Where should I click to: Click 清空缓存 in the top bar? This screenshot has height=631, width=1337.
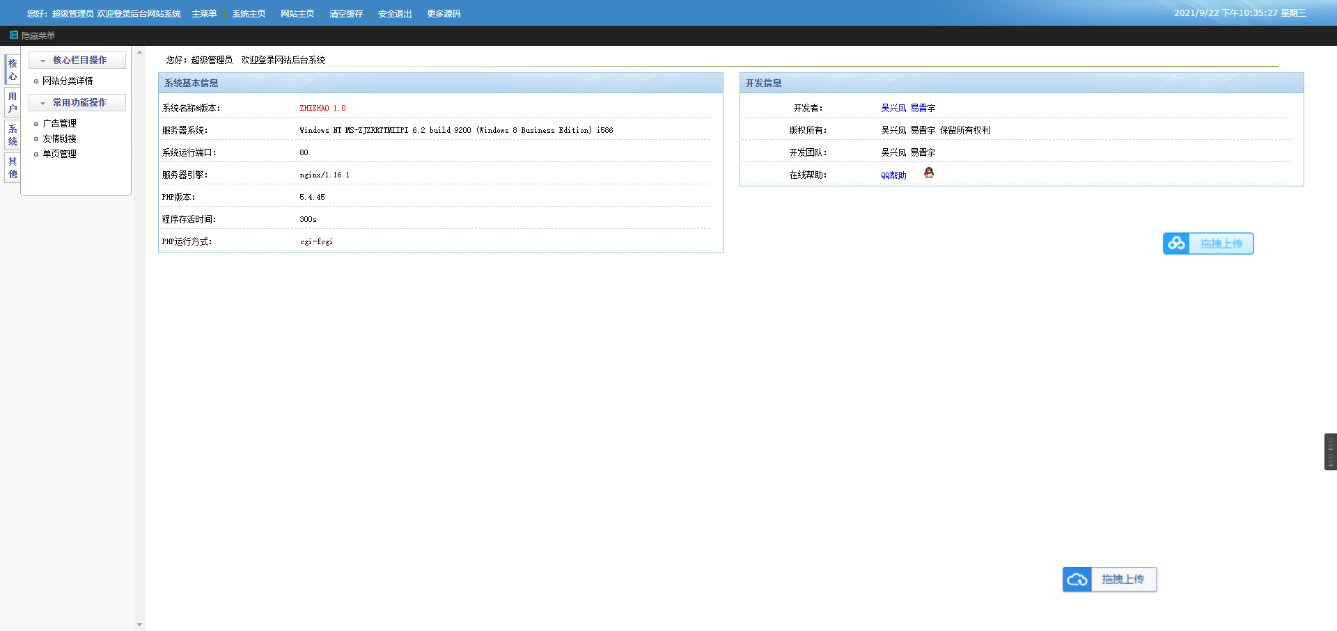[346, 13]
